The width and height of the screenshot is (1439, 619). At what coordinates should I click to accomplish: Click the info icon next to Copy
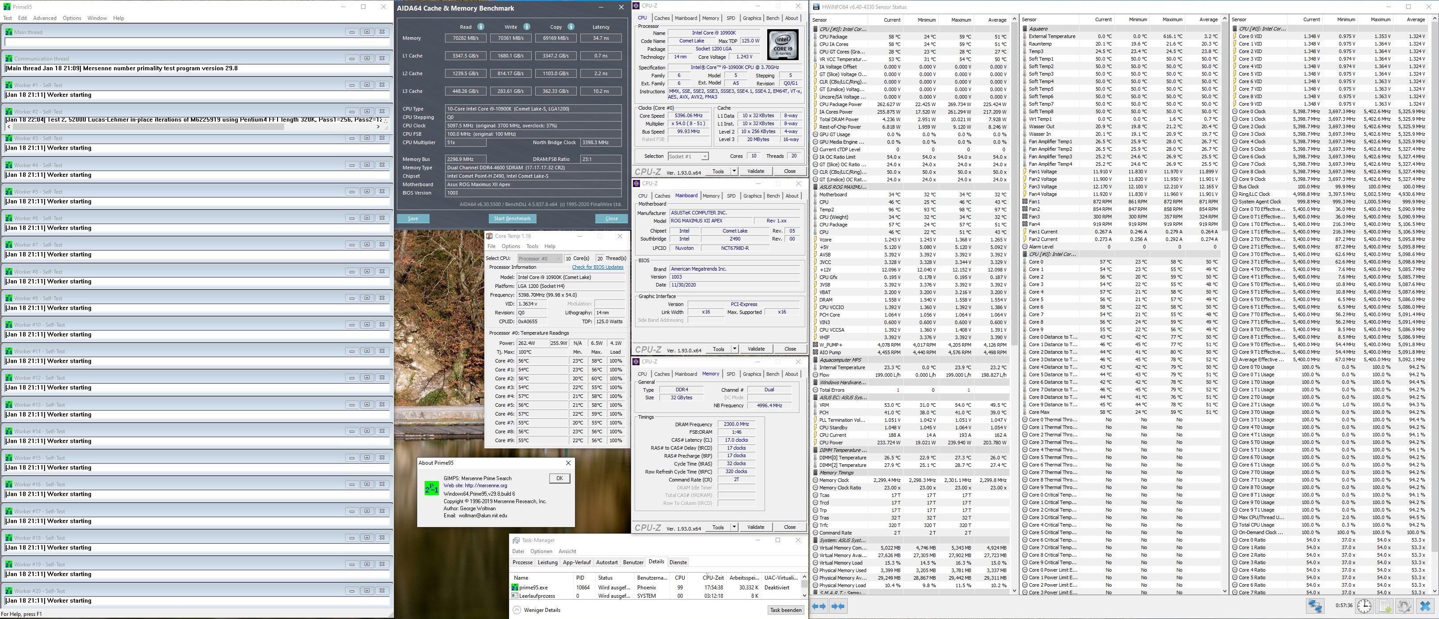571,27
